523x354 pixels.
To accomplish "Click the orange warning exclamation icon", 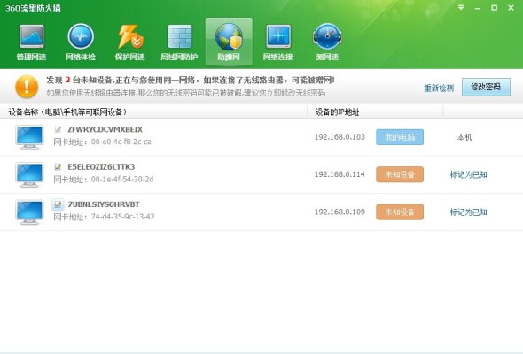I will click(27, 86).
